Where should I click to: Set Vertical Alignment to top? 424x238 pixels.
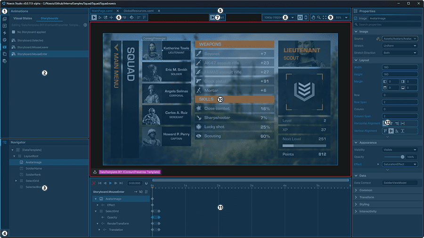click(385, 131)
